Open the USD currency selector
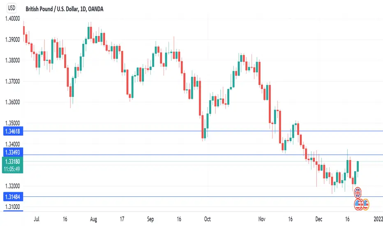Viewport: 383px width, 226px height. pyautogui.click(x=12, y=8)
